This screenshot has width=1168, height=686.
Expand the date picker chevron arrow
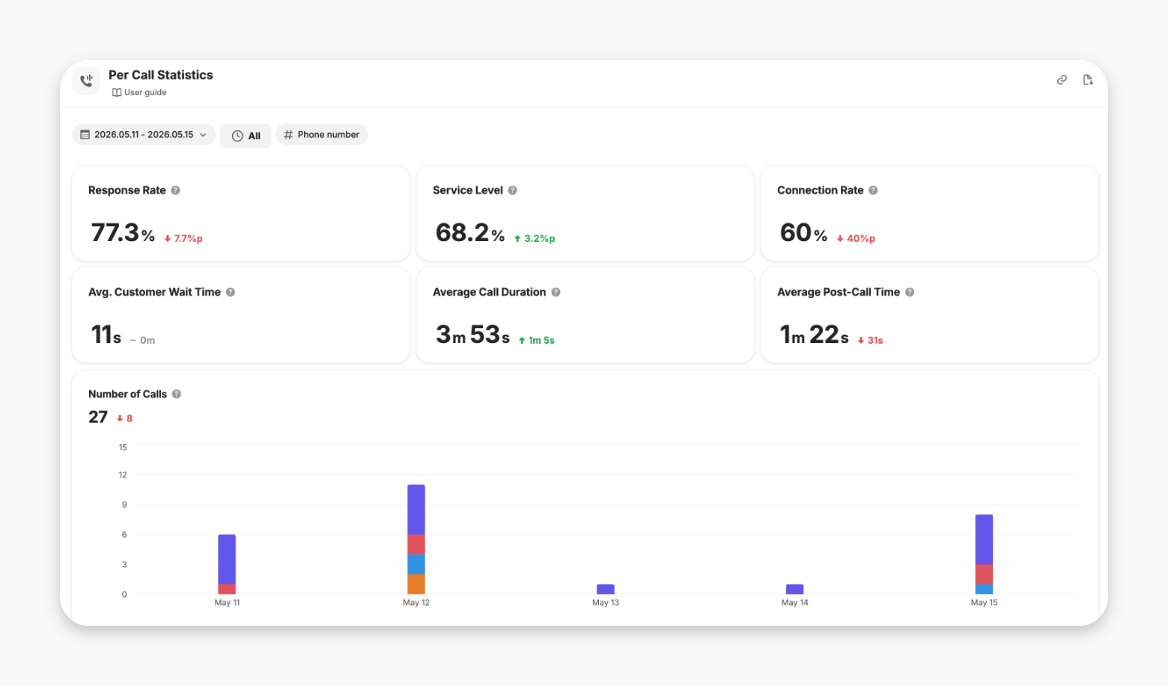point(203,135)
